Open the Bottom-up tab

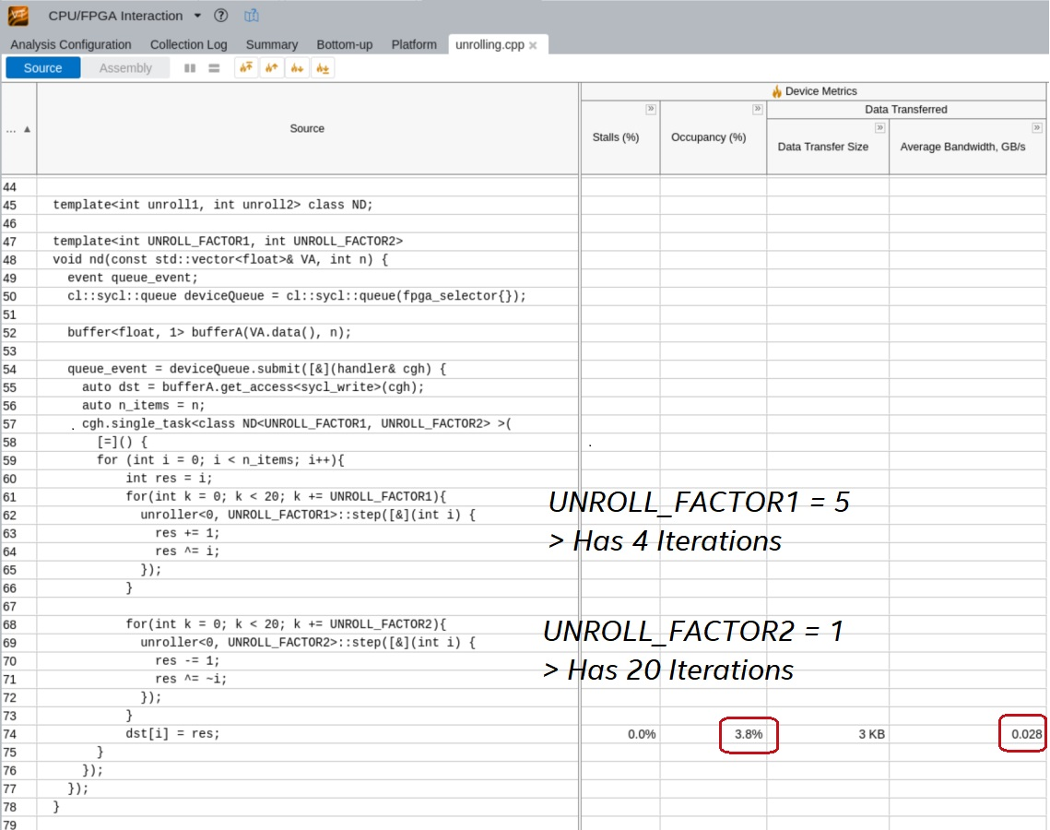(344, 44)
